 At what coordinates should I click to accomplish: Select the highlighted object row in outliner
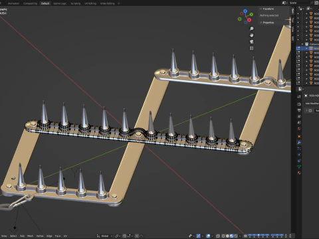pyautogui.click(x=308, y=48)
